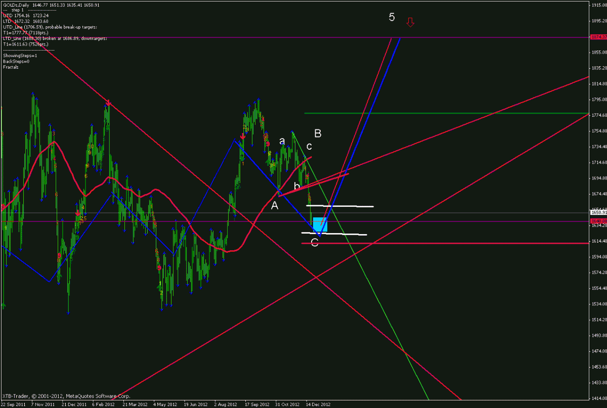This screenshot has height=408, width=607.
Task: Select the green horizontal line near 1777
Action: [x=445, y=113]
